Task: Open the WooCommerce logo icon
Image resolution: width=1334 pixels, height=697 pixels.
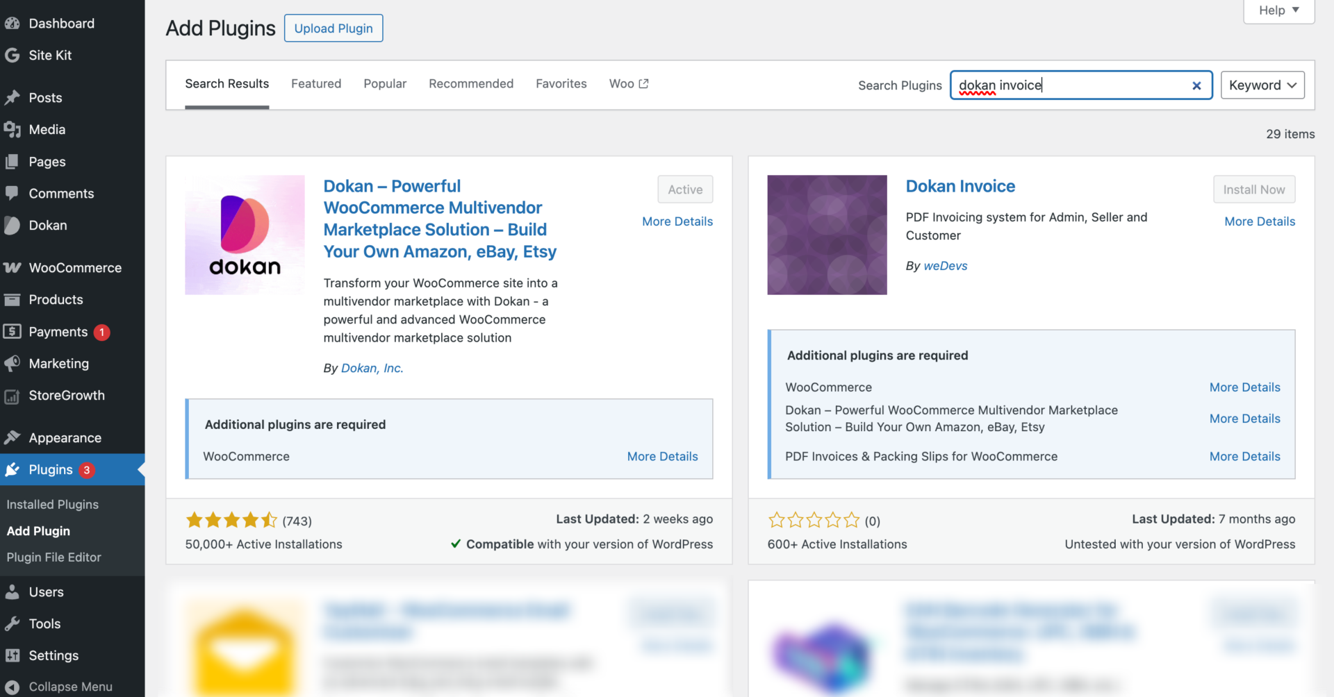Action: pos(12,268)
